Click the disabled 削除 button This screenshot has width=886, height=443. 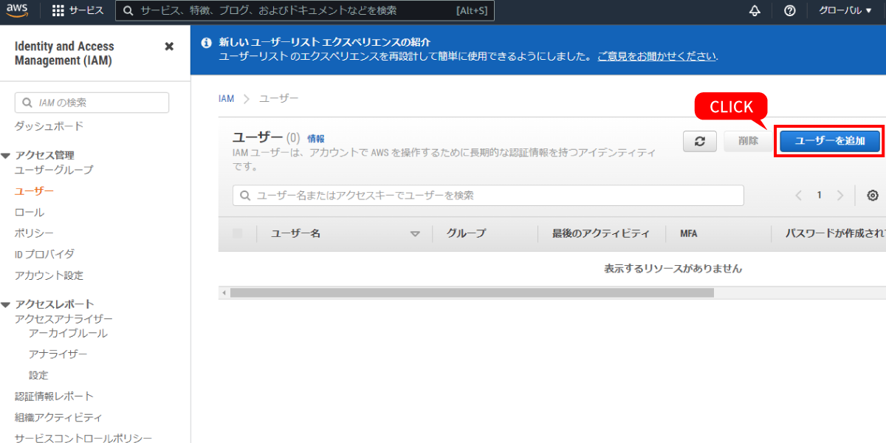[x=748, y=141]
